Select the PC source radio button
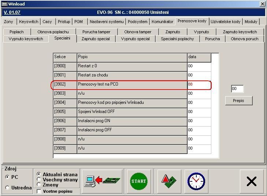 [8, 177]
